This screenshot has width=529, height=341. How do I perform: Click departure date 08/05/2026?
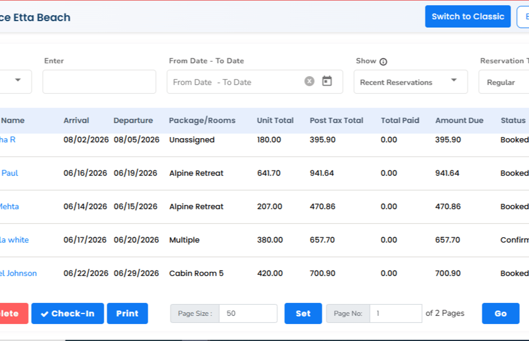137,140
